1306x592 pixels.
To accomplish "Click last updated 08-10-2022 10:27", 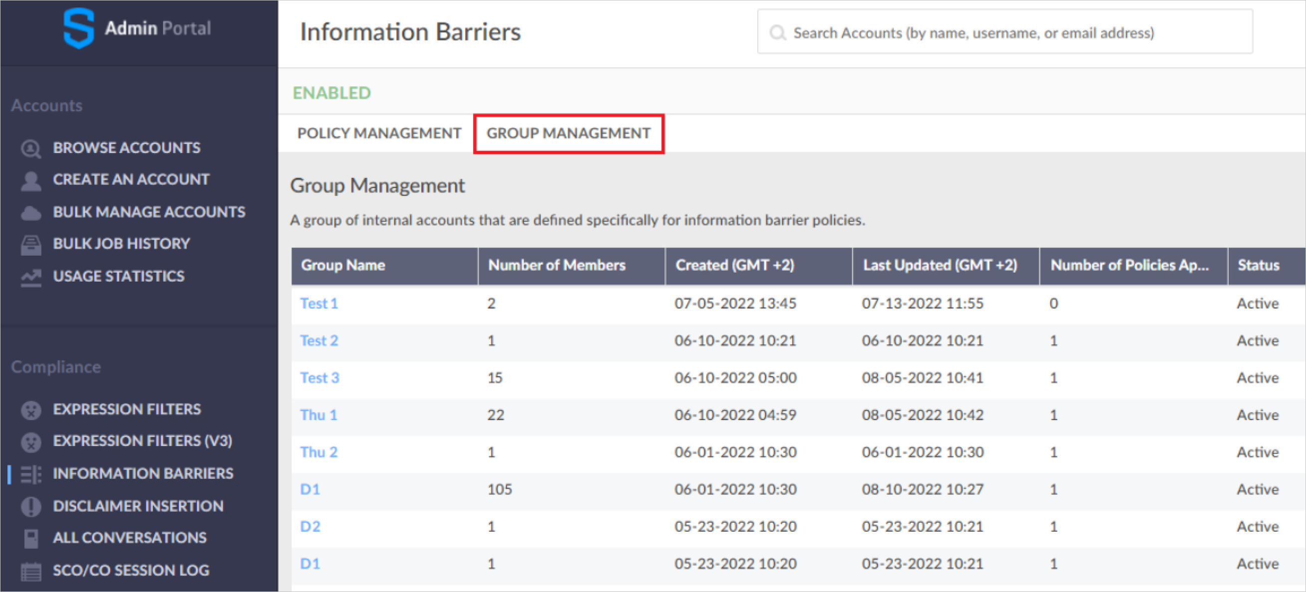I will point(922,490).
